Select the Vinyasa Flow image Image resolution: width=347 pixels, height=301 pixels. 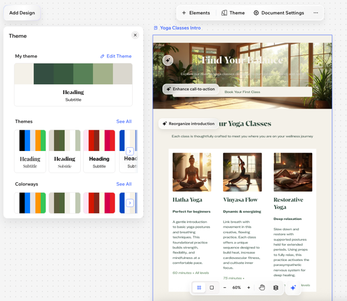pyautogui.click(x=242, y=172)
